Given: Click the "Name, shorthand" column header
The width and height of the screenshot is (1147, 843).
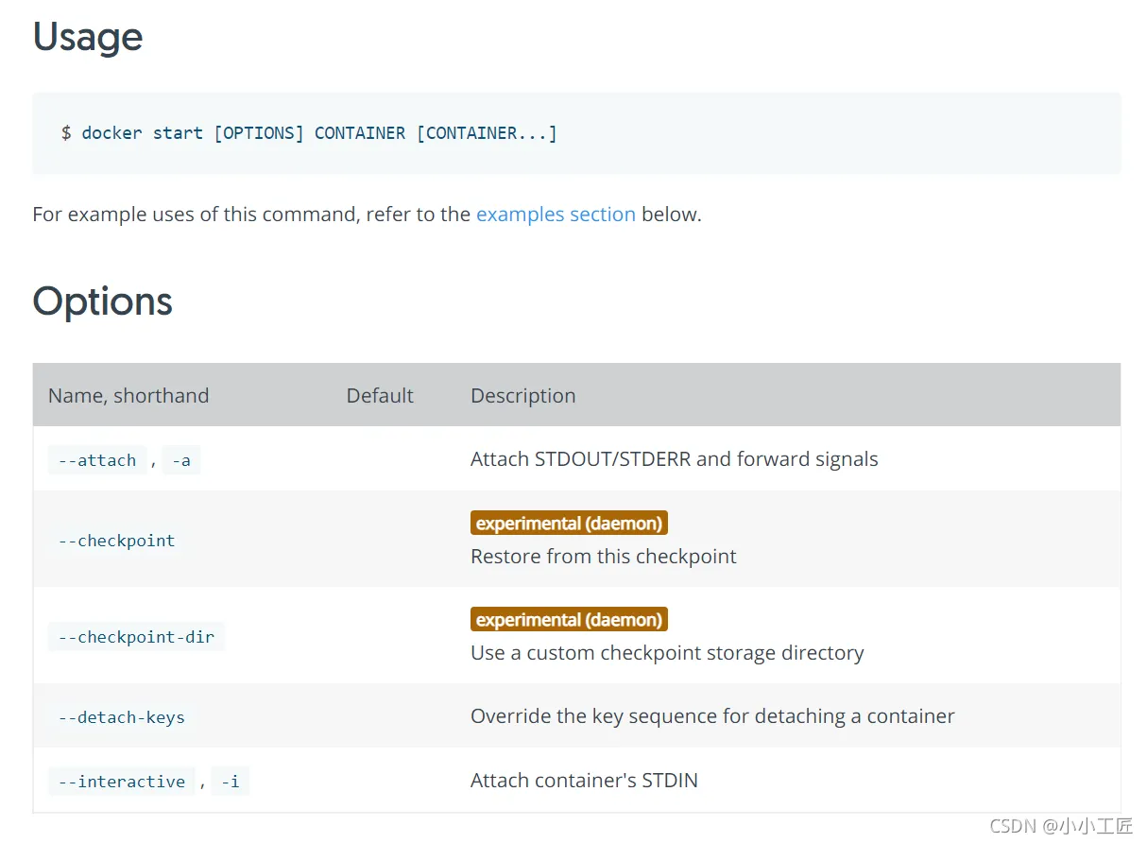Looking at the screenshot, I should [128, 396].
